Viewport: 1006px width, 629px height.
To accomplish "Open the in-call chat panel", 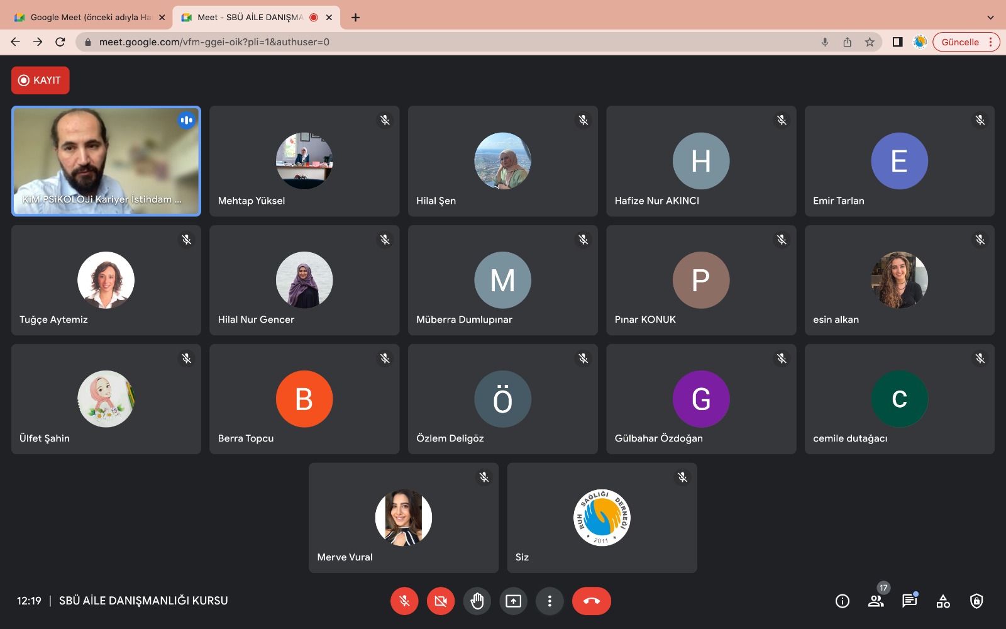I will pos(909,601).
